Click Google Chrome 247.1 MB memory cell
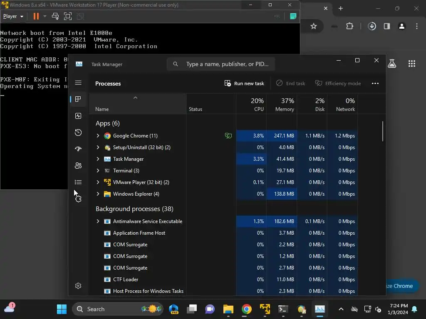 (x=282, y=136)
